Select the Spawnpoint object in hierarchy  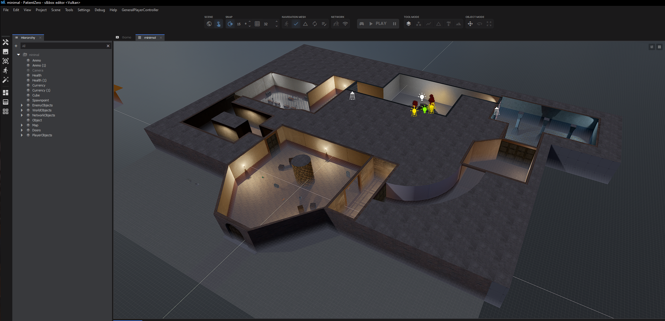point(40,100)
